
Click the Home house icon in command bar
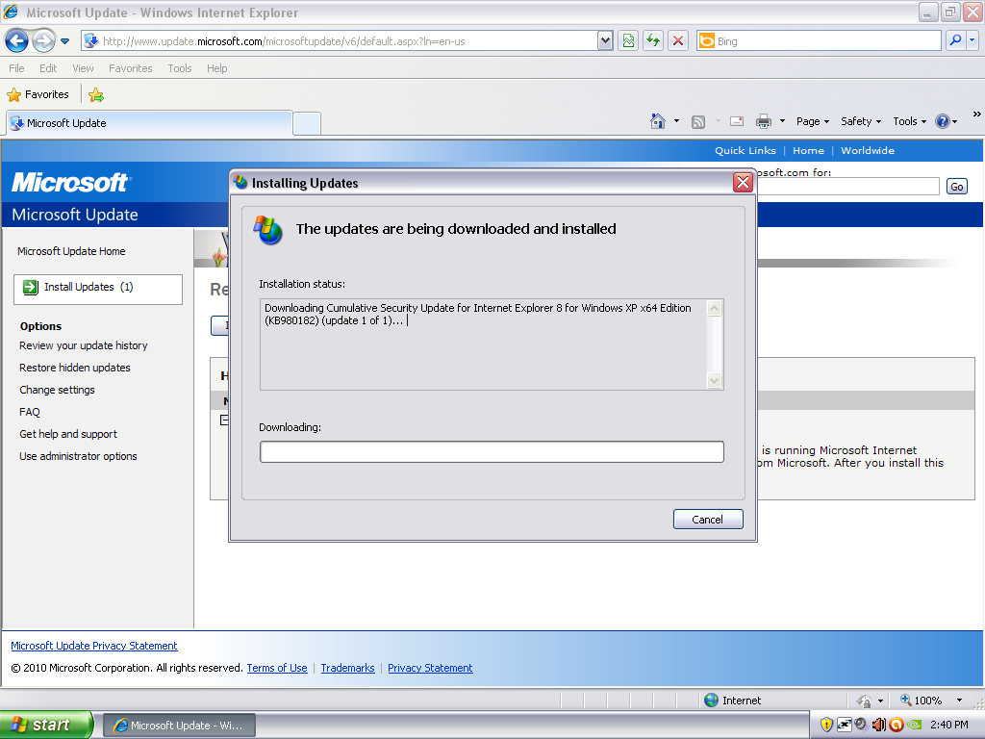(x=658, y=121)
